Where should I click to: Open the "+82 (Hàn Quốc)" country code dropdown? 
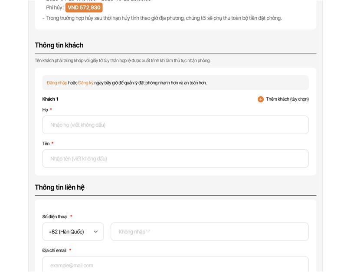click(69, 232)
